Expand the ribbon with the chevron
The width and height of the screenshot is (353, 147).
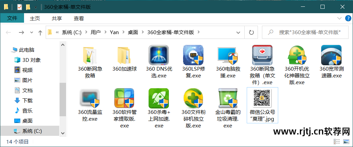(339, 18)
